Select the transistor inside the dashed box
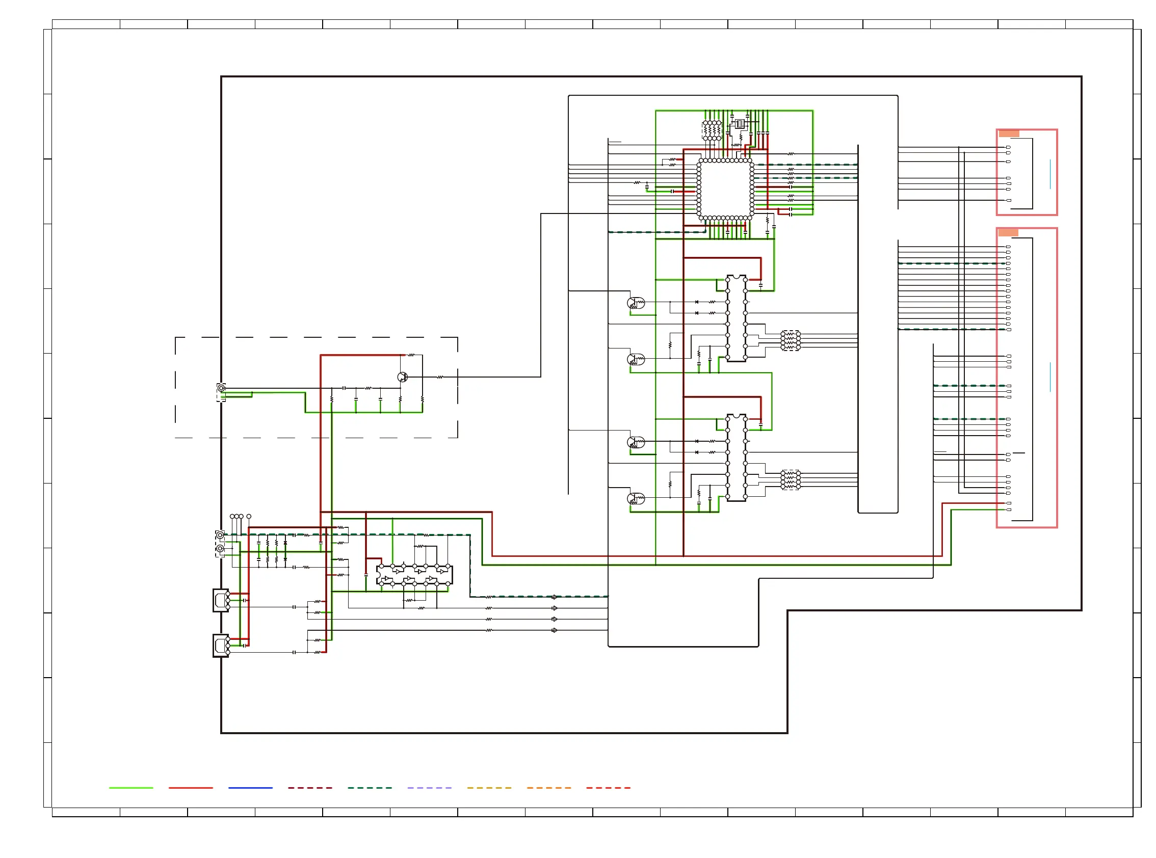 [402, 377]
